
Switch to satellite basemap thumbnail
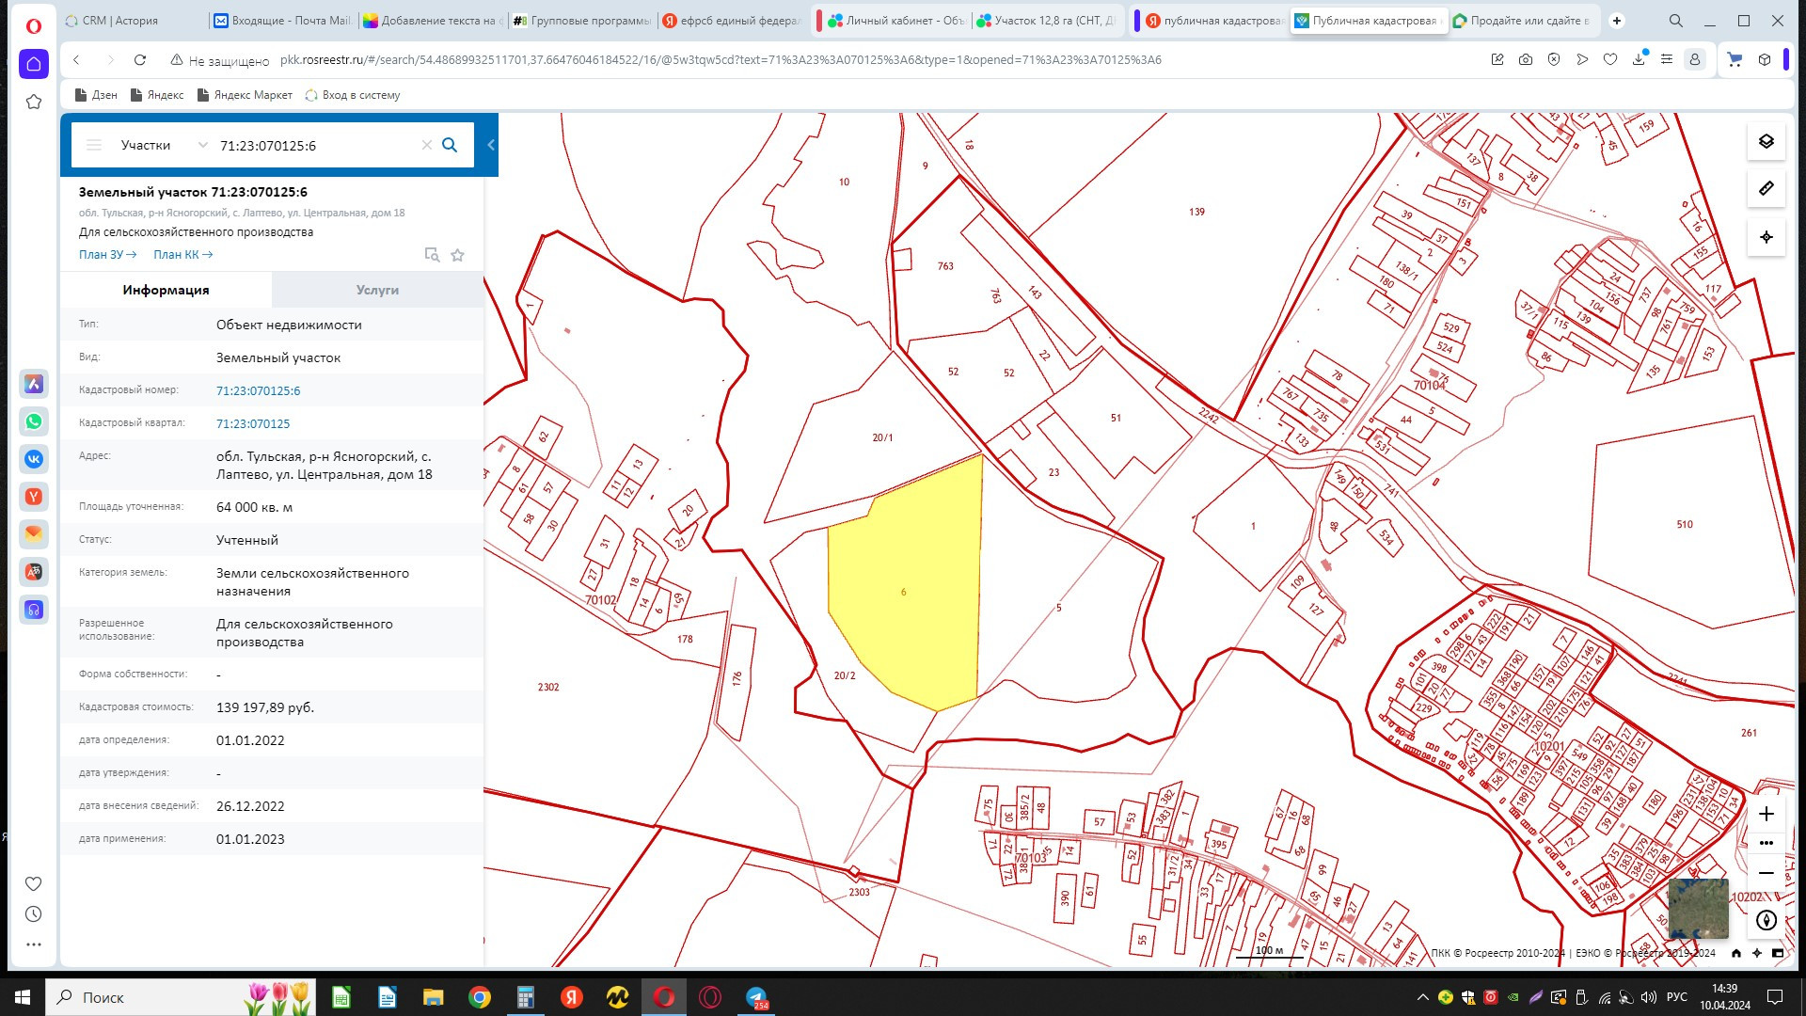[1697, 908]
